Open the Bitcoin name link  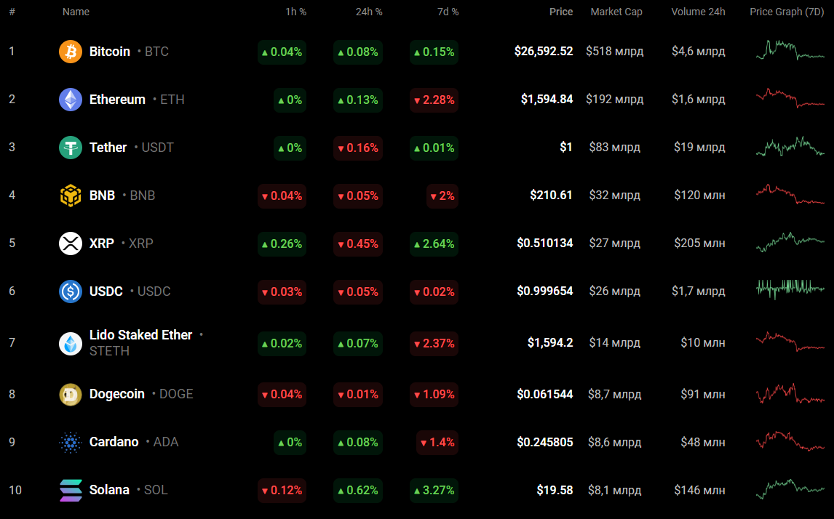[x=110, y=52]
